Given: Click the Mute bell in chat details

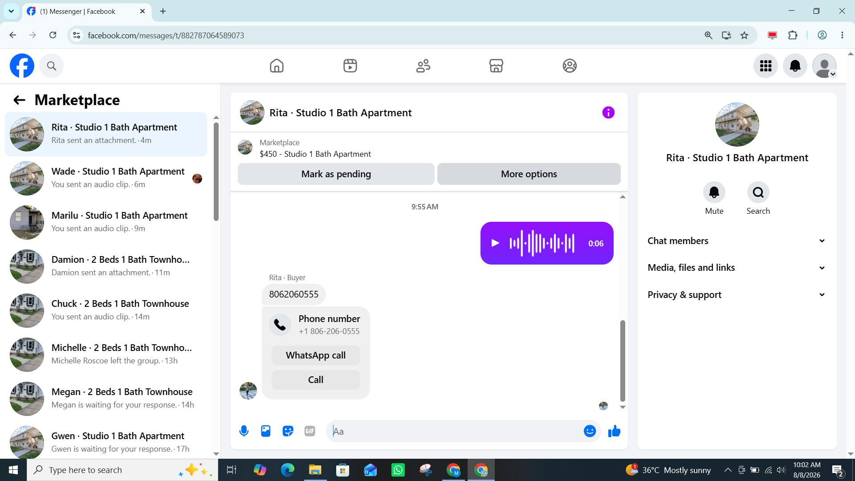Looking at the screenshot, I should pyautogui.click(x=714, y=192).
